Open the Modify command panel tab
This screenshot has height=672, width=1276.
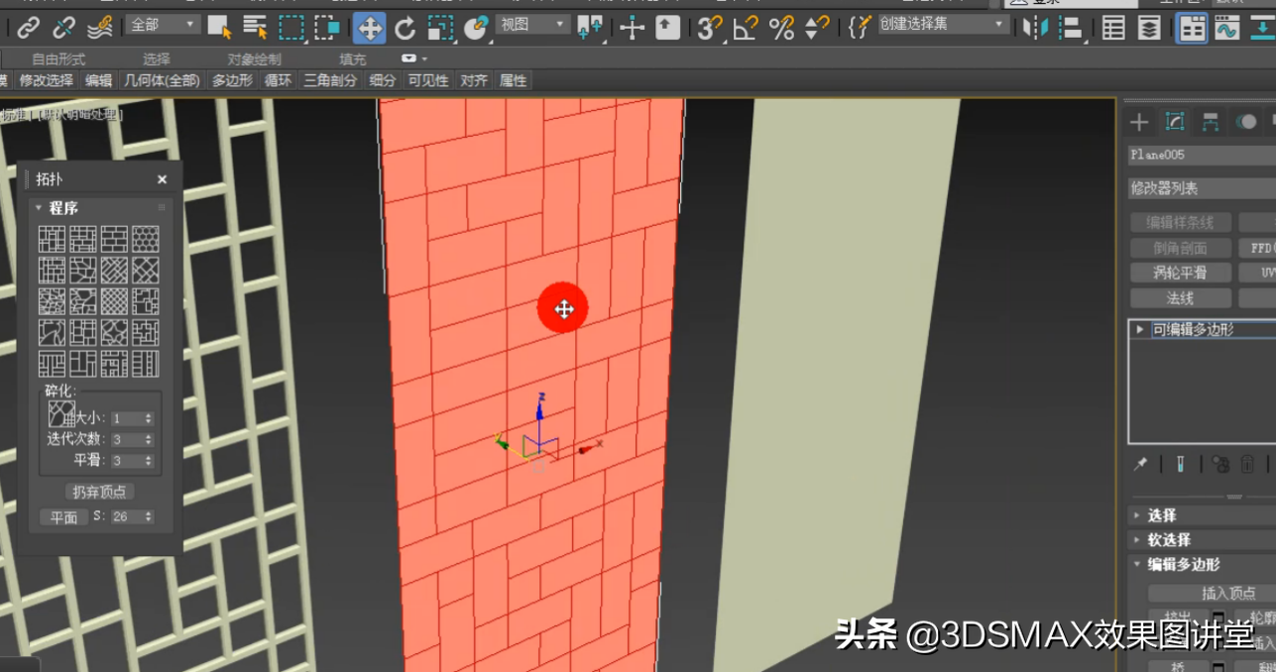click(1175, 122)
